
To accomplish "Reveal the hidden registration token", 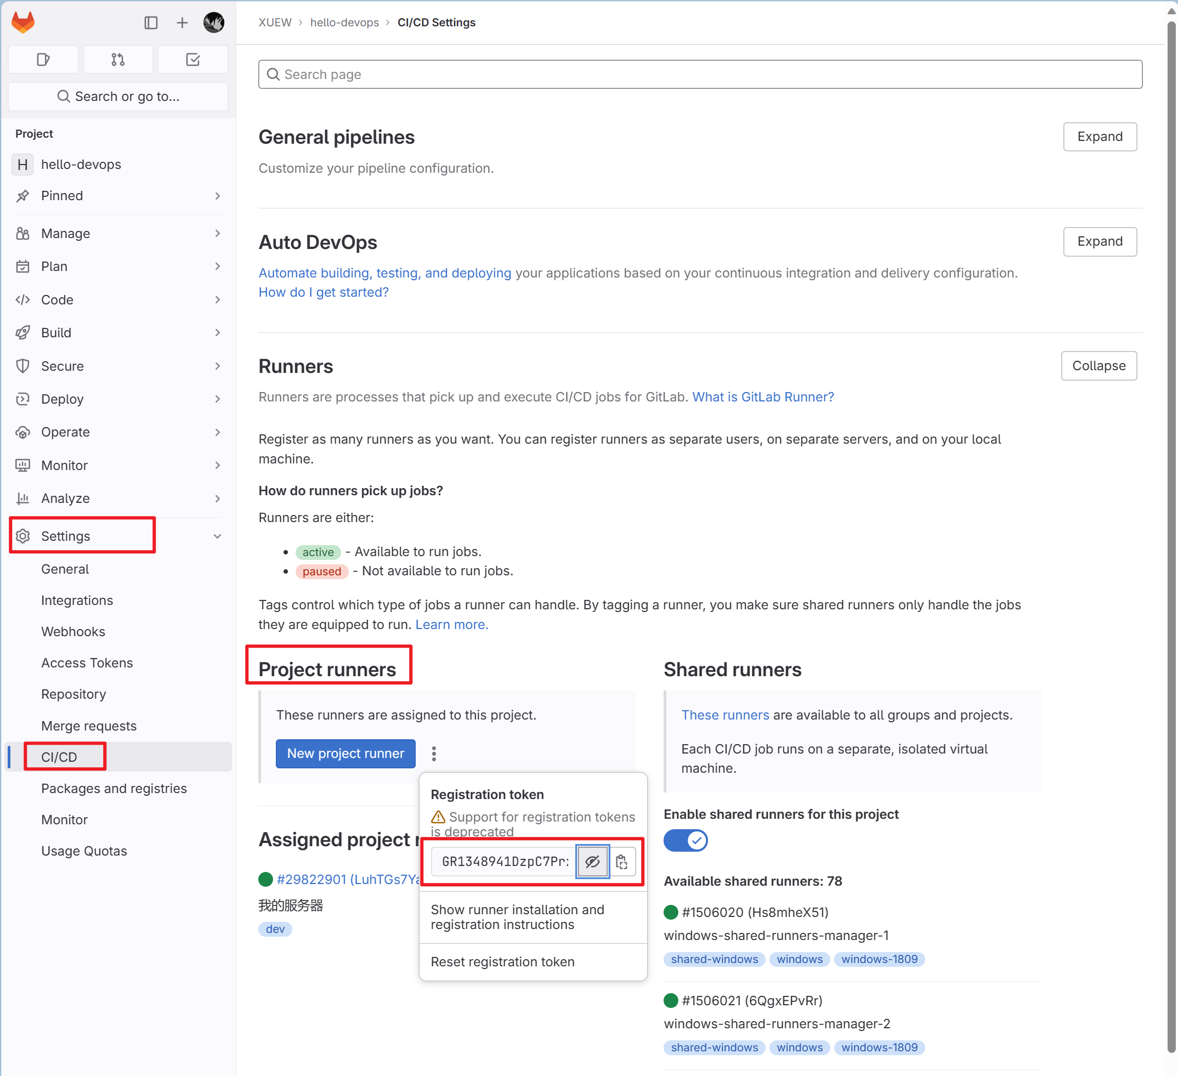I will (592, 862).
